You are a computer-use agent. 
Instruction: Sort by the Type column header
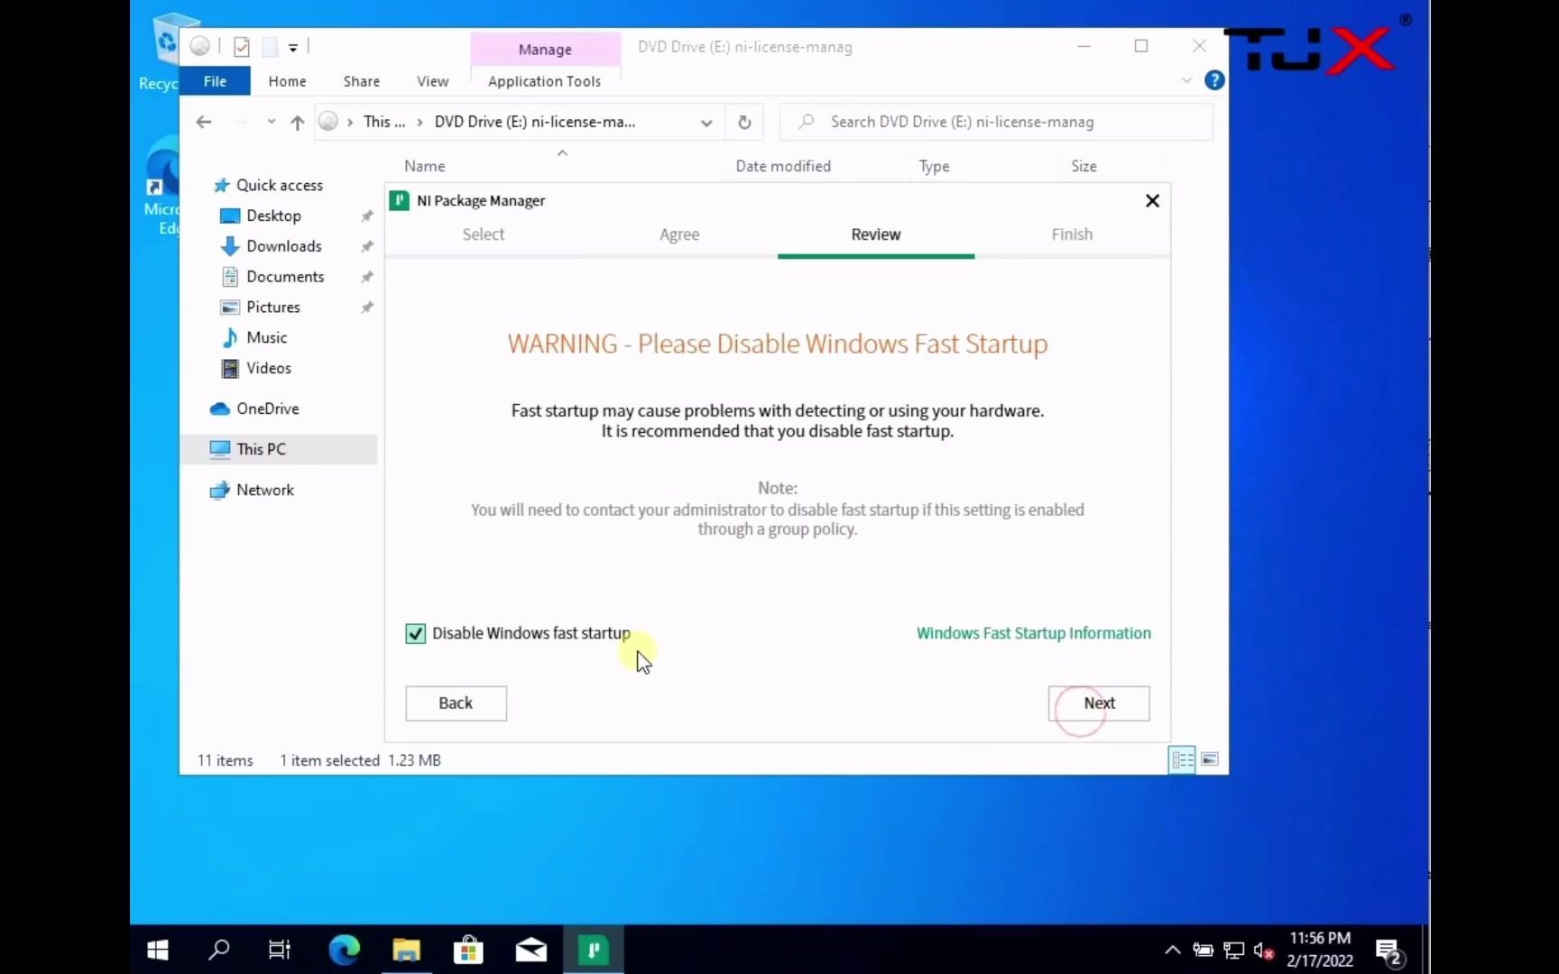[x=934, y=166]
